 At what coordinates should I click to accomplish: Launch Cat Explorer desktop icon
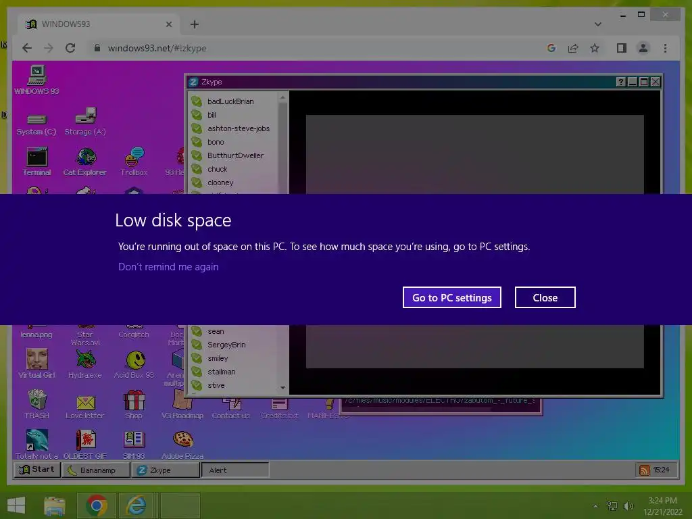coord(85,162)
